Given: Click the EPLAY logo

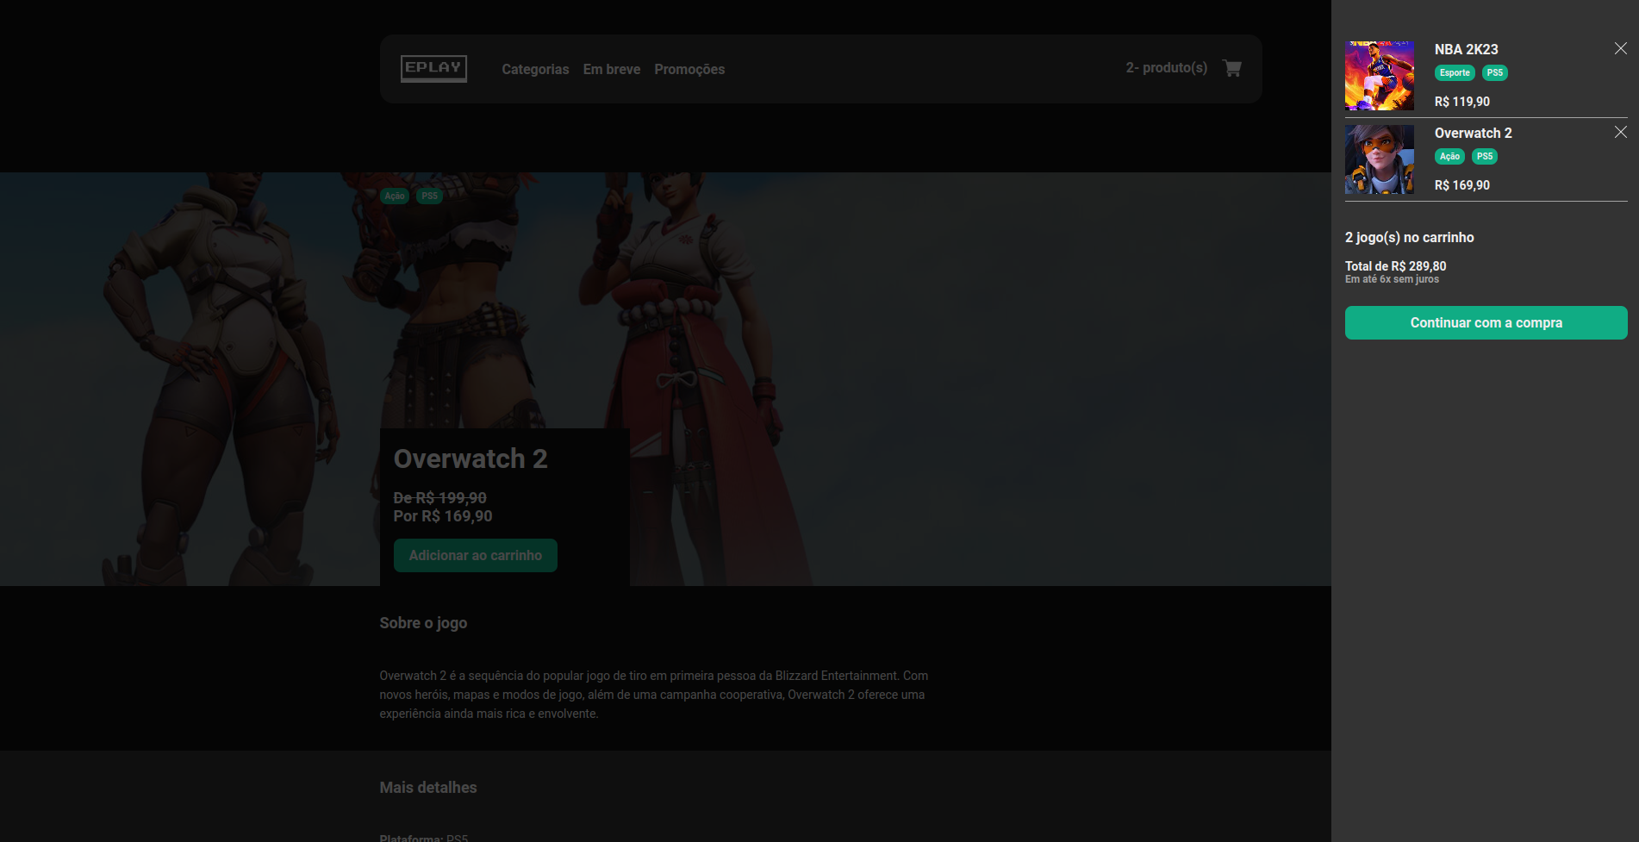Looking at the screenshot, I should coord(433,68).
